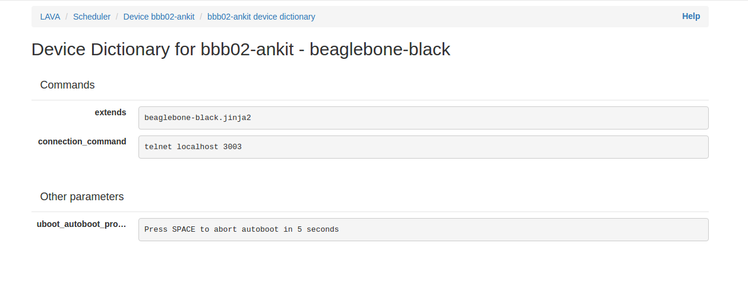The width and height of the screenshot is (748, 284).
Task: Click the Other parameters section heading
Action: (82, 197)
